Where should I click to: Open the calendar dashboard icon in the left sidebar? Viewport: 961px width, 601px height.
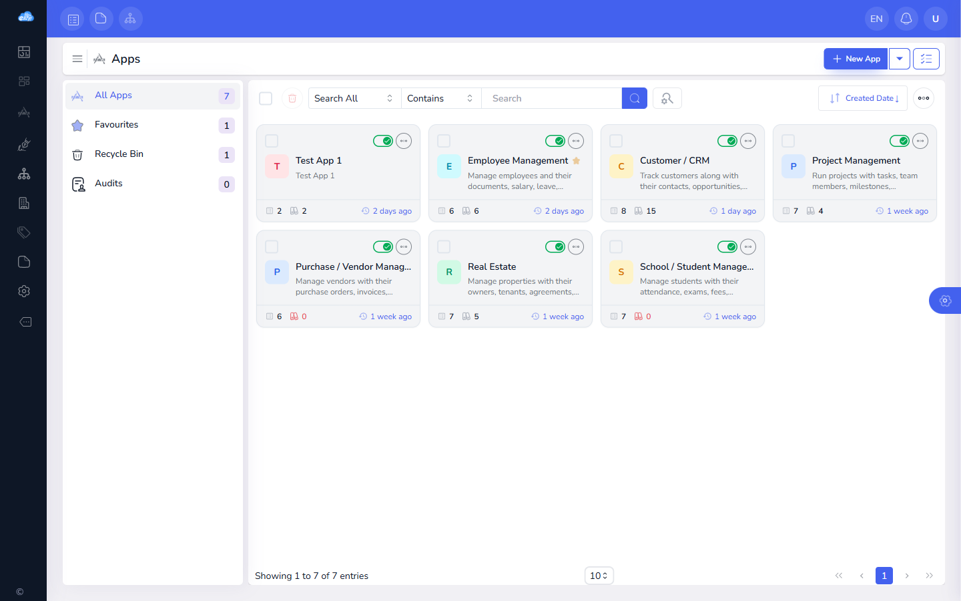pos(24,52)
